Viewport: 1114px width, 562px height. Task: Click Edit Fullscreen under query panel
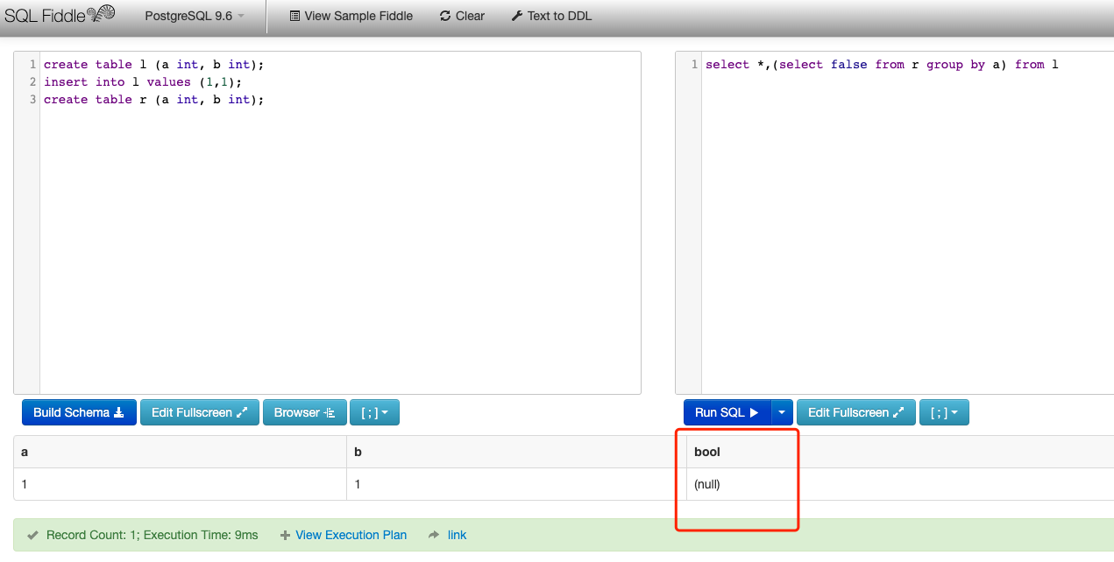click(856, 412)
